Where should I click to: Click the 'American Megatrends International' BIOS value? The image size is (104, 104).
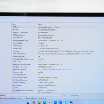pos(64,54)
